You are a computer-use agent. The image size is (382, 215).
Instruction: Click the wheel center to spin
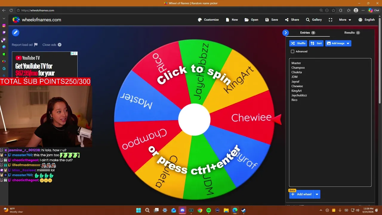coord(194,119)
